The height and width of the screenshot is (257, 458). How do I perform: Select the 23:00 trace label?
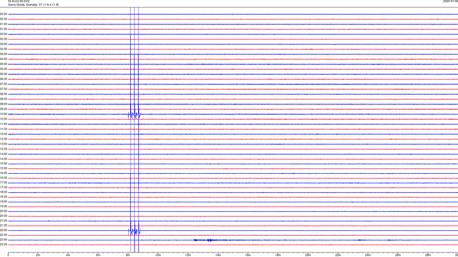(3, 240)
